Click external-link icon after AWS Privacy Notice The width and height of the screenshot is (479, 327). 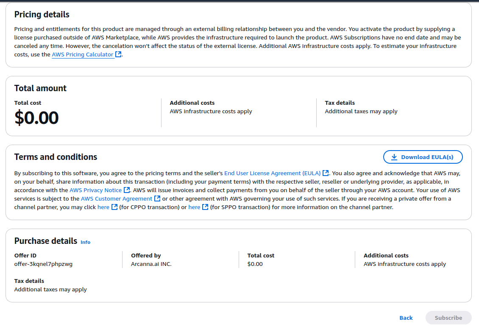127,190
